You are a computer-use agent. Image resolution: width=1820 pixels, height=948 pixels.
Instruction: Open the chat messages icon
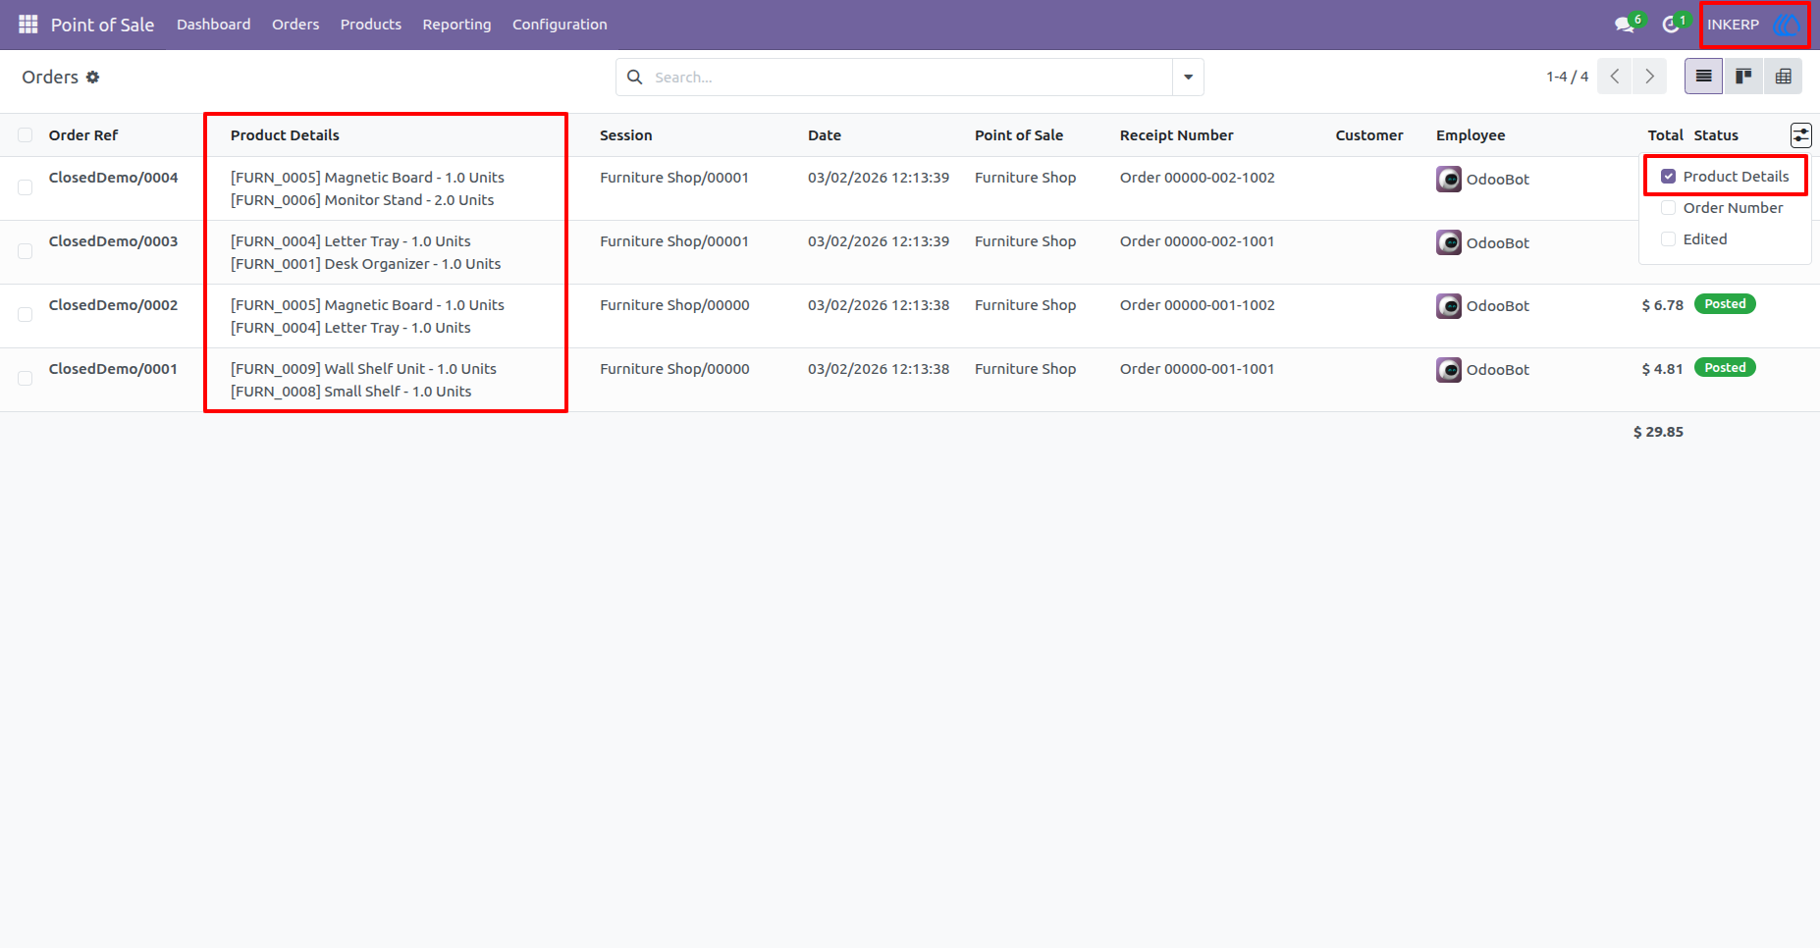tap(1626, 25)
